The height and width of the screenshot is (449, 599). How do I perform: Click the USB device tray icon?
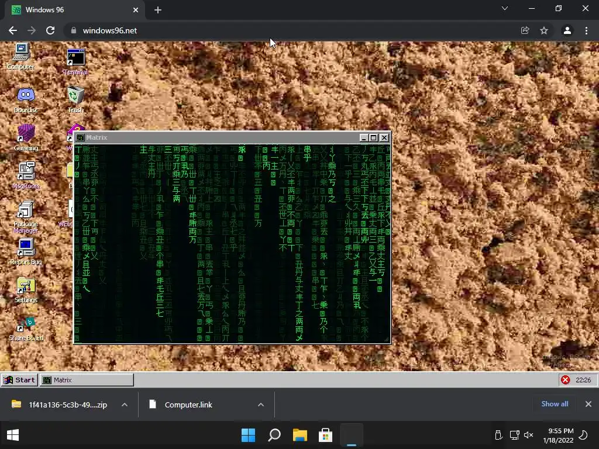coord(498,435)
